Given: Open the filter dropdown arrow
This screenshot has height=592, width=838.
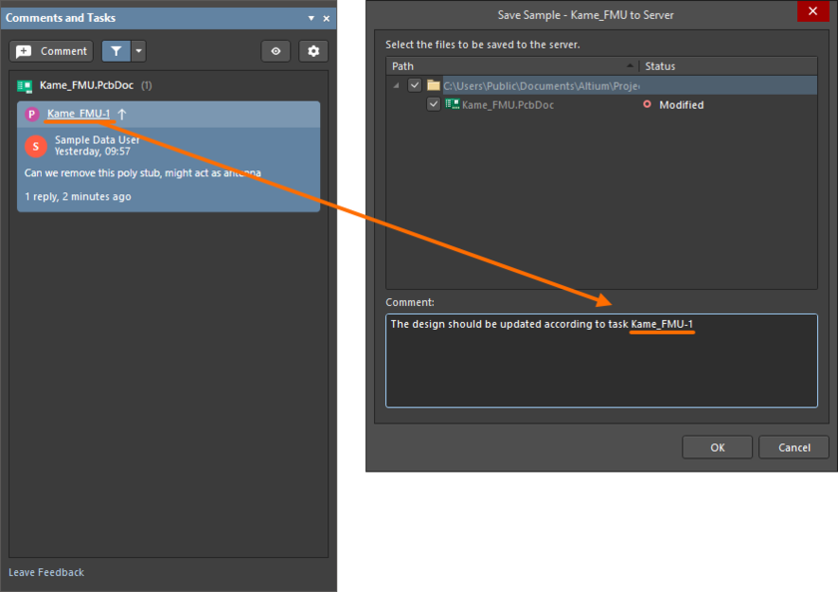Looking at the screenshot, I should [x=139, y=52].
